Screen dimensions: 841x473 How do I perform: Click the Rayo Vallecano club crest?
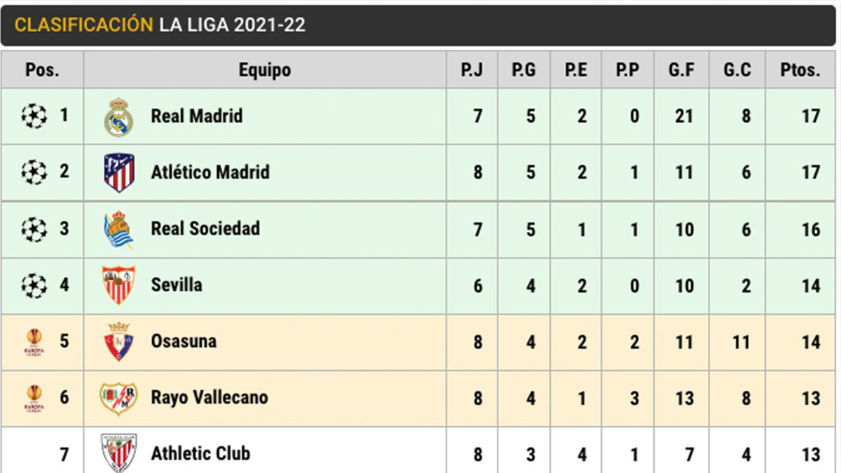118,398
